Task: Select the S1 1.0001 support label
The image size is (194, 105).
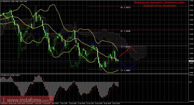Action: (x=125, y=70)
